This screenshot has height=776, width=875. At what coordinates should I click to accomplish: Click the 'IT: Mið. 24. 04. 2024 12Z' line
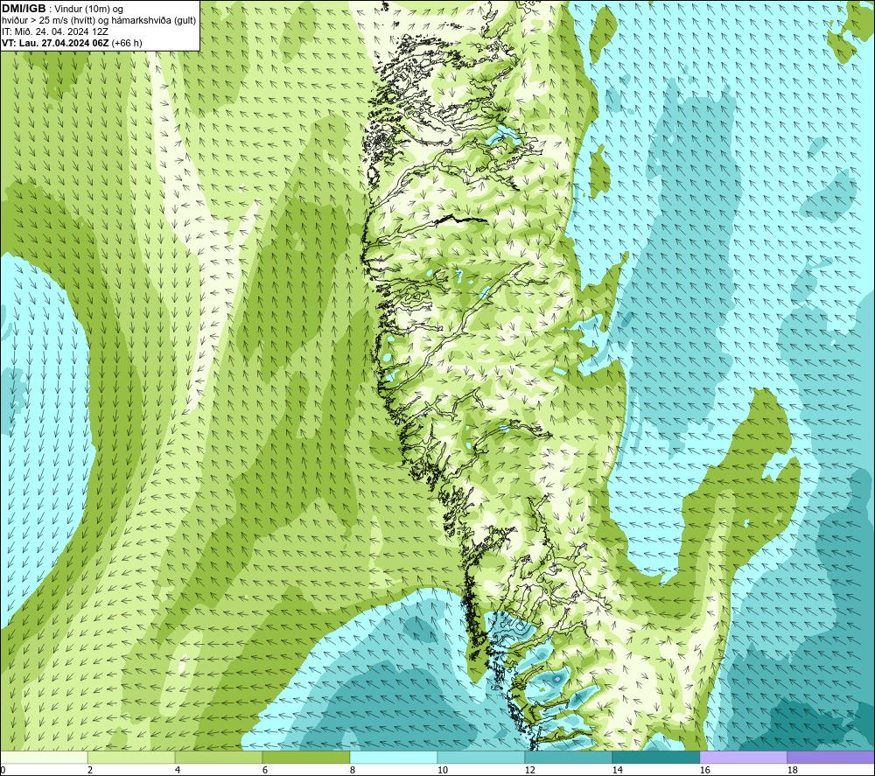(x=53, y=31)
